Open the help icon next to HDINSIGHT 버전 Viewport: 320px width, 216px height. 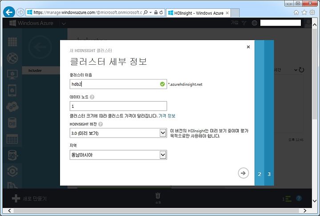(x=100, y=124)
